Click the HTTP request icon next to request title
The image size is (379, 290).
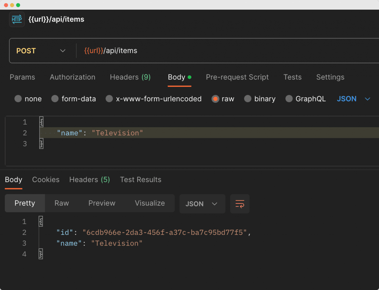(x=16, y=19)
